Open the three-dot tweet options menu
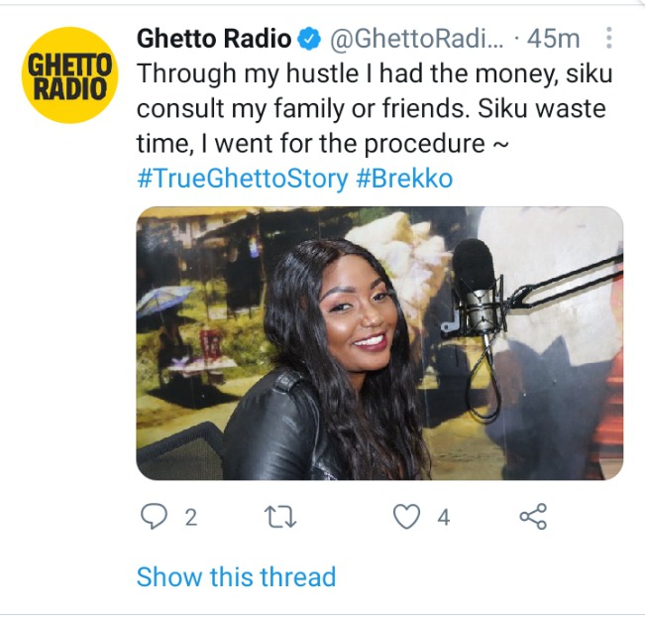645x619 pixels. pos(609,39)
